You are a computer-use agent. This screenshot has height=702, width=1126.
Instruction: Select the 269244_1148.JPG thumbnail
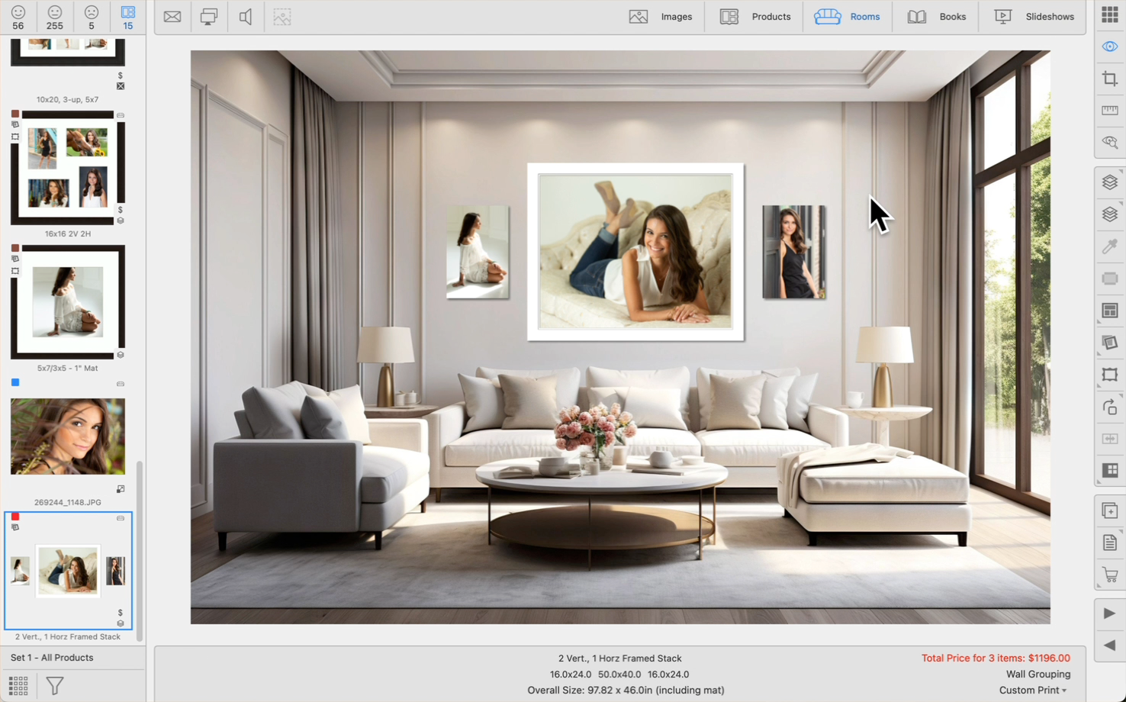click(x=68, y=436)
